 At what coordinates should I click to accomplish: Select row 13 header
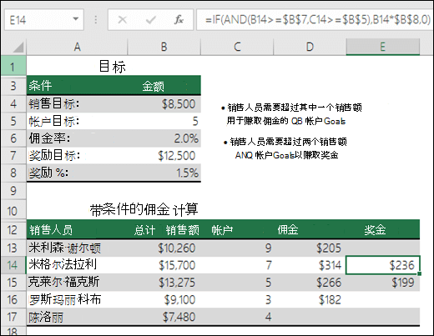tap(13, 248)
